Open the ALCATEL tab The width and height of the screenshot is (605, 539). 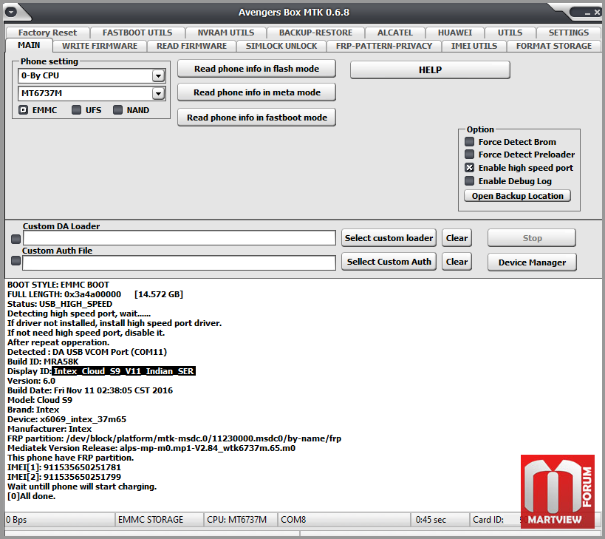[x=395, y=33]
